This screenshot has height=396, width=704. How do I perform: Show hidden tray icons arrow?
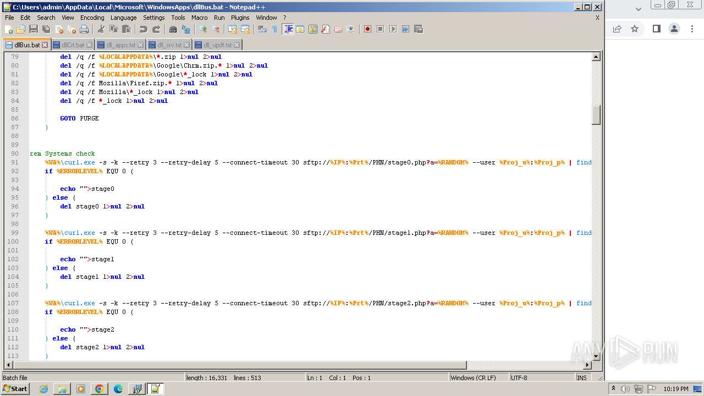[614, 389]
